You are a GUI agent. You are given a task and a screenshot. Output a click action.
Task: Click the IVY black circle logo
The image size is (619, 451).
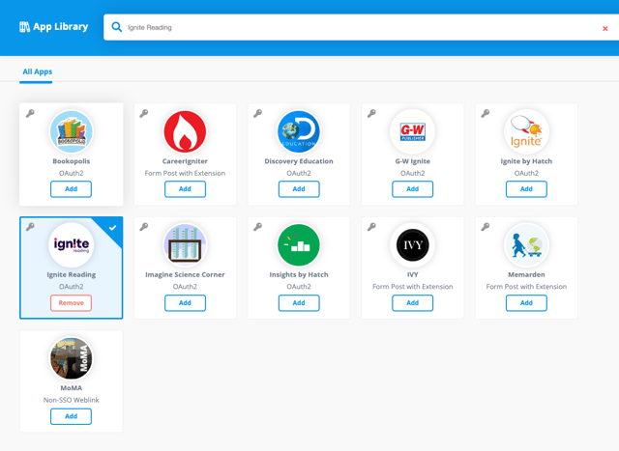tap(413, 245)
